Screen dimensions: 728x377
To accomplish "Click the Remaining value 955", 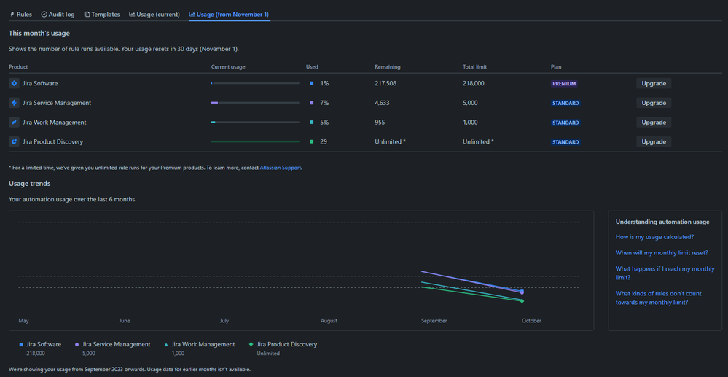I will click(x=380, y=123).
